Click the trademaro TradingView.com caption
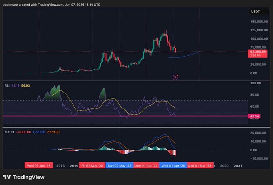This screenshot has height=185, width=273. (51, 5)
